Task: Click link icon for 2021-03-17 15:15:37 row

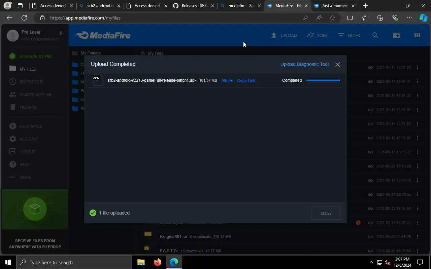Action: click(x=370, y=152)
